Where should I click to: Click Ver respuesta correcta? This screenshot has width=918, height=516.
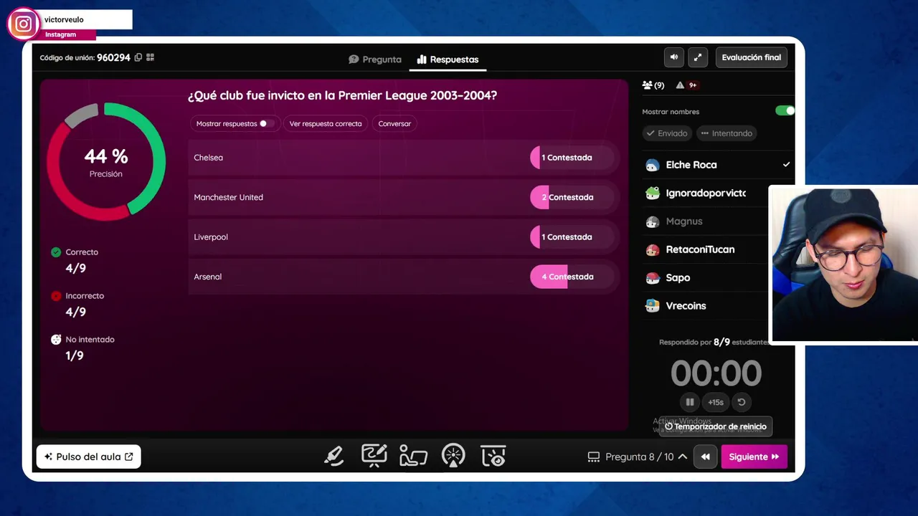coord(326,123)
